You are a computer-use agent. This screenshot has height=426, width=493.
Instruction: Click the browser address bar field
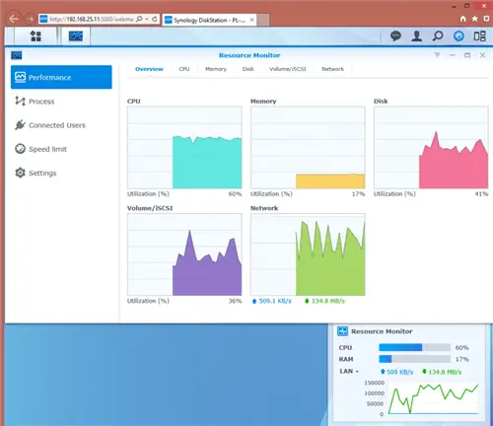click(x=92, y=19)
